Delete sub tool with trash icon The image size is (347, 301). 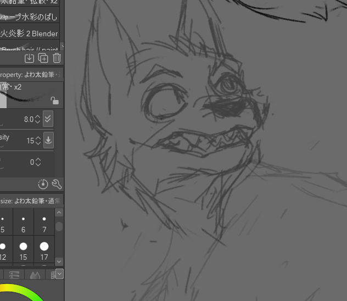pyautogui.click(x=57, y=58)
